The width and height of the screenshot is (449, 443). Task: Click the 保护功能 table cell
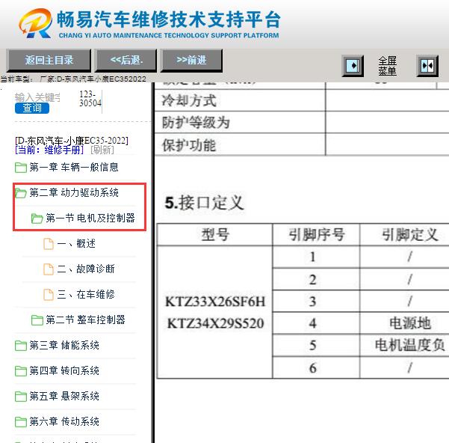(240, 145)
